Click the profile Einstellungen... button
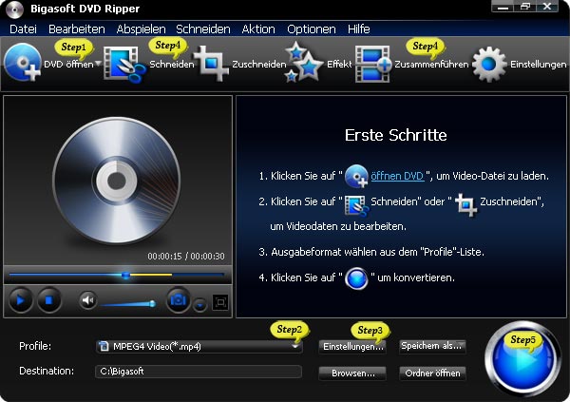This screenshot has height=402, width=570. (x=352, y=346)
